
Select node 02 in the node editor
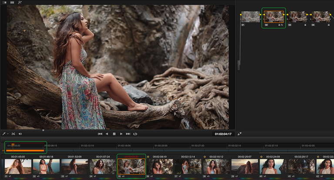click(x=274, y=17)
